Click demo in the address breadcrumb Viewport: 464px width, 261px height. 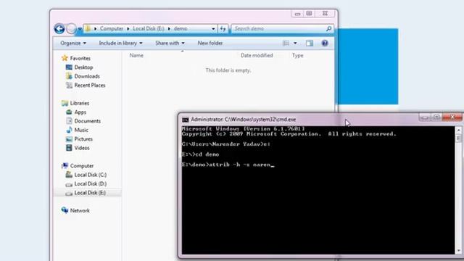tap(181, 28)
